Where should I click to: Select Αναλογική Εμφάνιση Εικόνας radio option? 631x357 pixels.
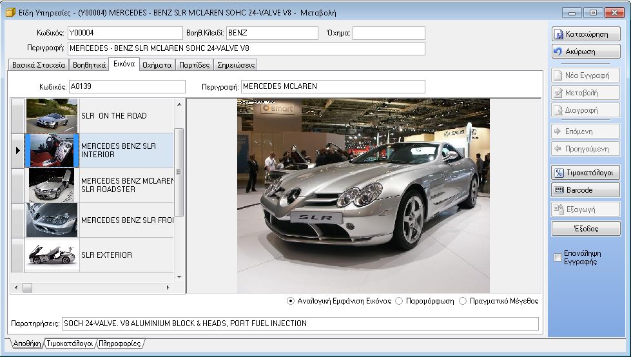point(291,301)
